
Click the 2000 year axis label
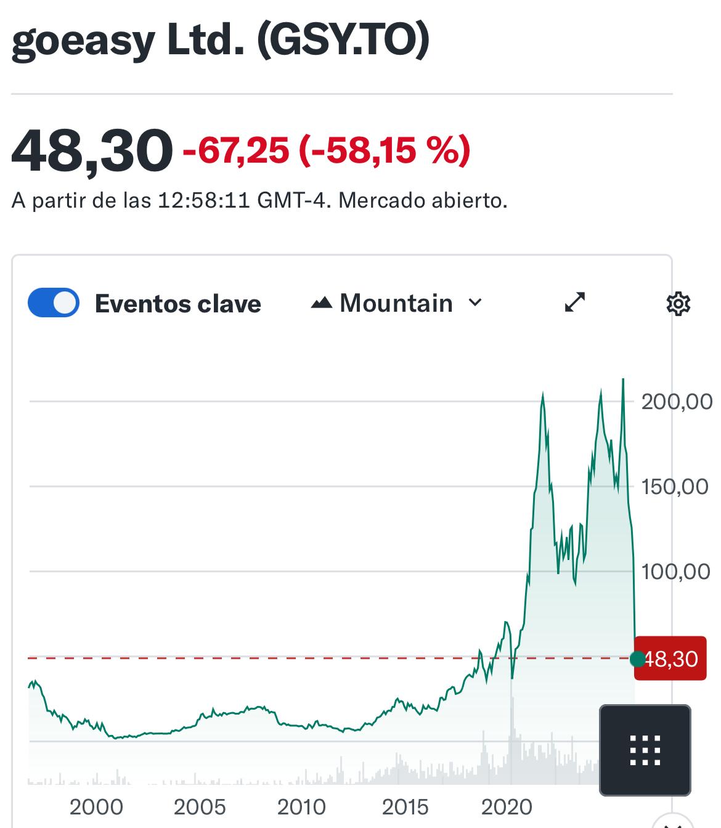pos(96,806)
